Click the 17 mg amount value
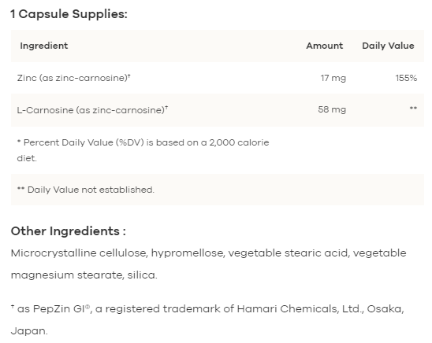 pos(333,78)
